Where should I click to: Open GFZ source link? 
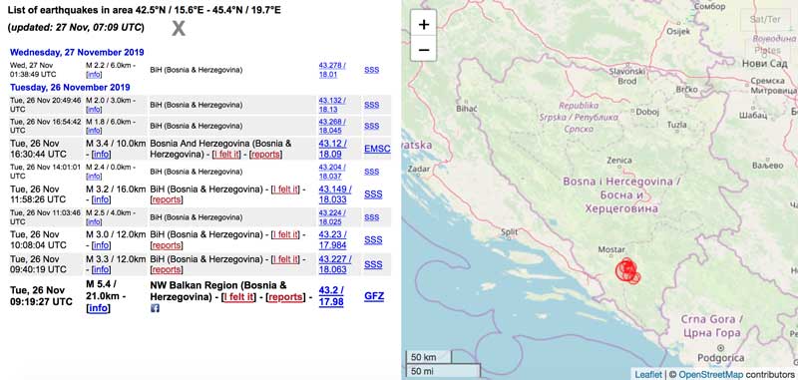pos(374,296)
